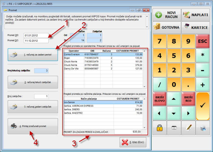The width and height of the screenshot is (213, 152).
Task: Click NOVI RACUN to start new receipt
Action: (167, 15)
